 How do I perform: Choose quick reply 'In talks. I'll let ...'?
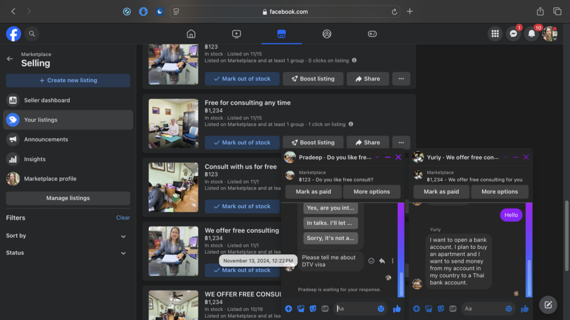click(x=331, y=223)
